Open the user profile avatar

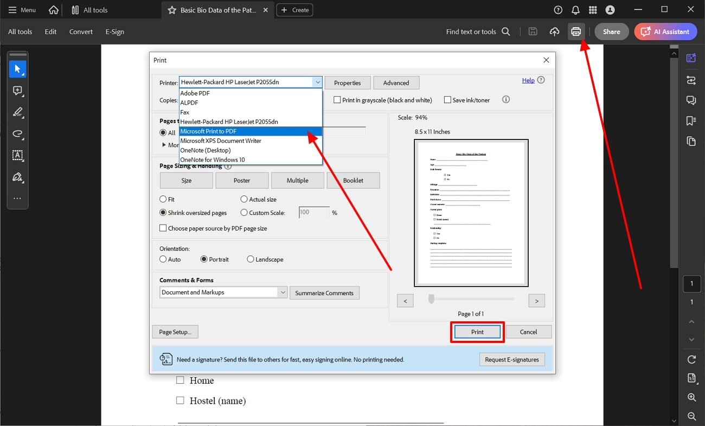[610, 10]
